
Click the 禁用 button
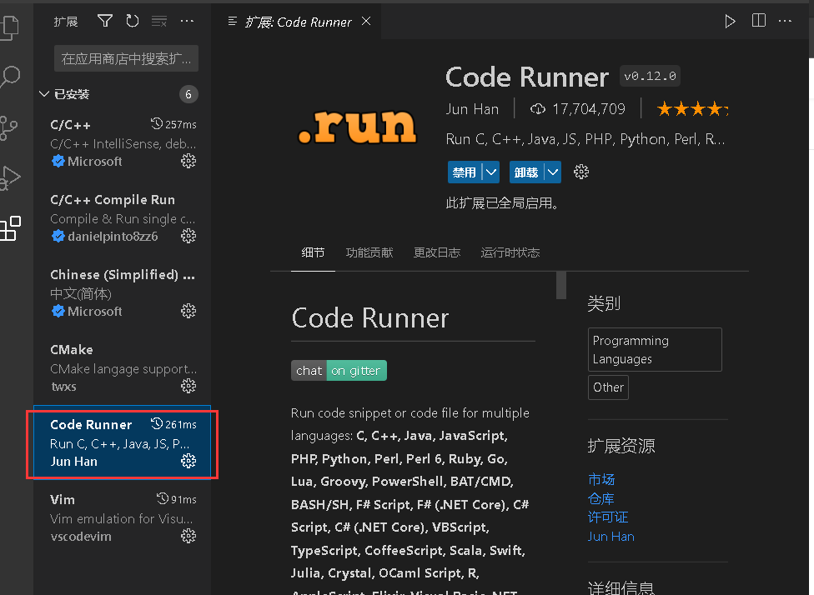click(x=464, y=172)
